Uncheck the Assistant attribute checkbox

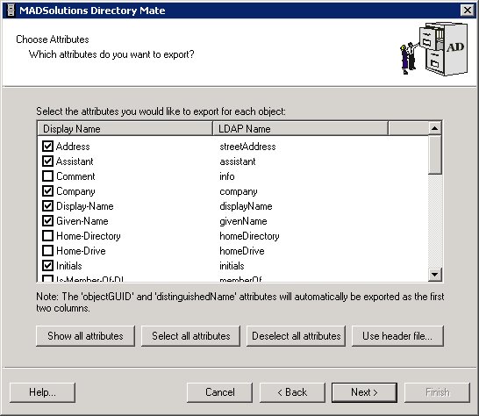pyautogui.click(x=47, y=161)
